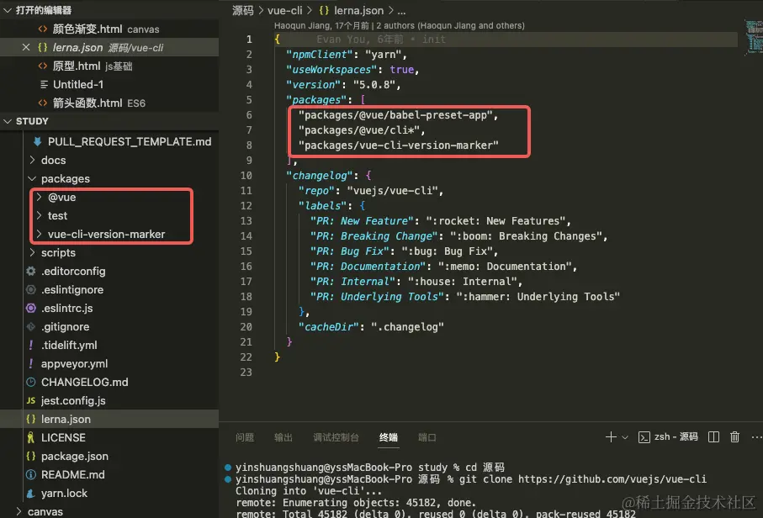Click the "useWorkspaces": true line
The width and height of the screenshot is (763, 518).
352,70
